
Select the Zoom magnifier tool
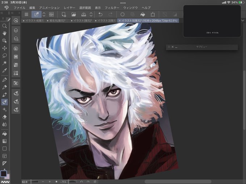pyautogui.click(x=4, y=26)
